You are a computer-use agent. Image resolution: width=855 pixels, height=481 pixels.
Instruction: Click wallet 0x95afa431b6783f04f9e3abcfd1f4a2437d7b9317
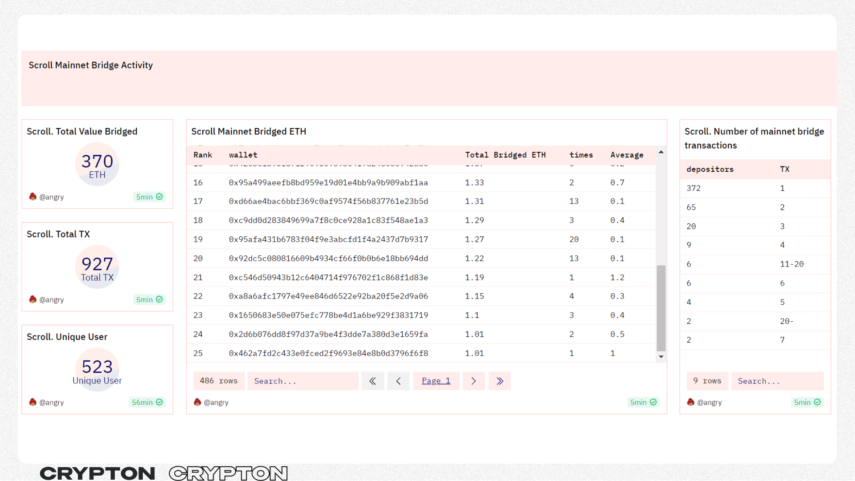328,239
